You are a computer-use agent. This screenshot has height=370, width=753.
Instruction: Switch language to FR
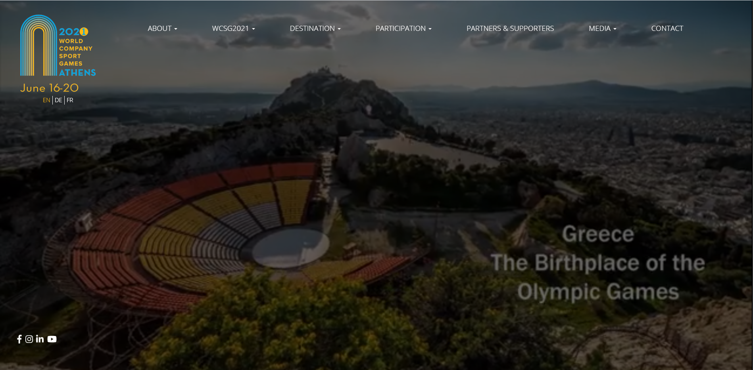pos(70,100)
